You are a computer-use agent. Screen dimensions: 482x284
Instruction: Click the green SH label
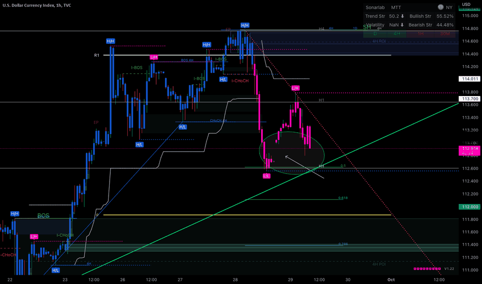(367, 27)
